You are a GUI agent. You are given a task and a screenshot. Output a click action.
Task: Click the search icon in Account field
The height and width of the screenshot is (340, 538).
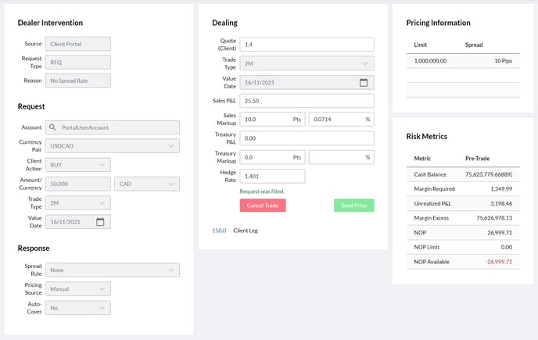click(x=52, y=127)
